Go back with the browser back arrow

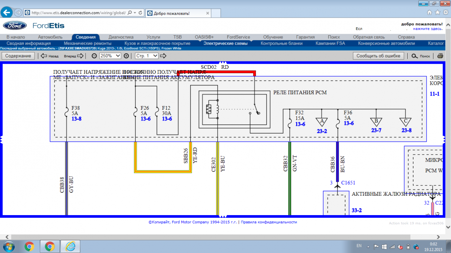pyautogui.click(x=7, y=12)
